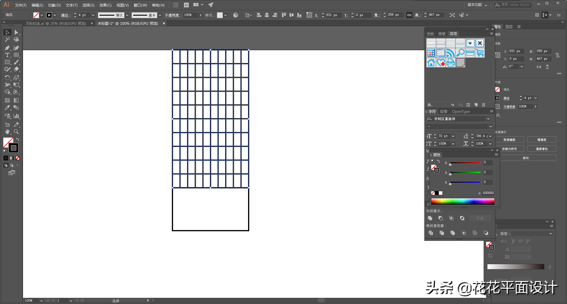Toggle constrain width and height link in control bar

[409, 15]
